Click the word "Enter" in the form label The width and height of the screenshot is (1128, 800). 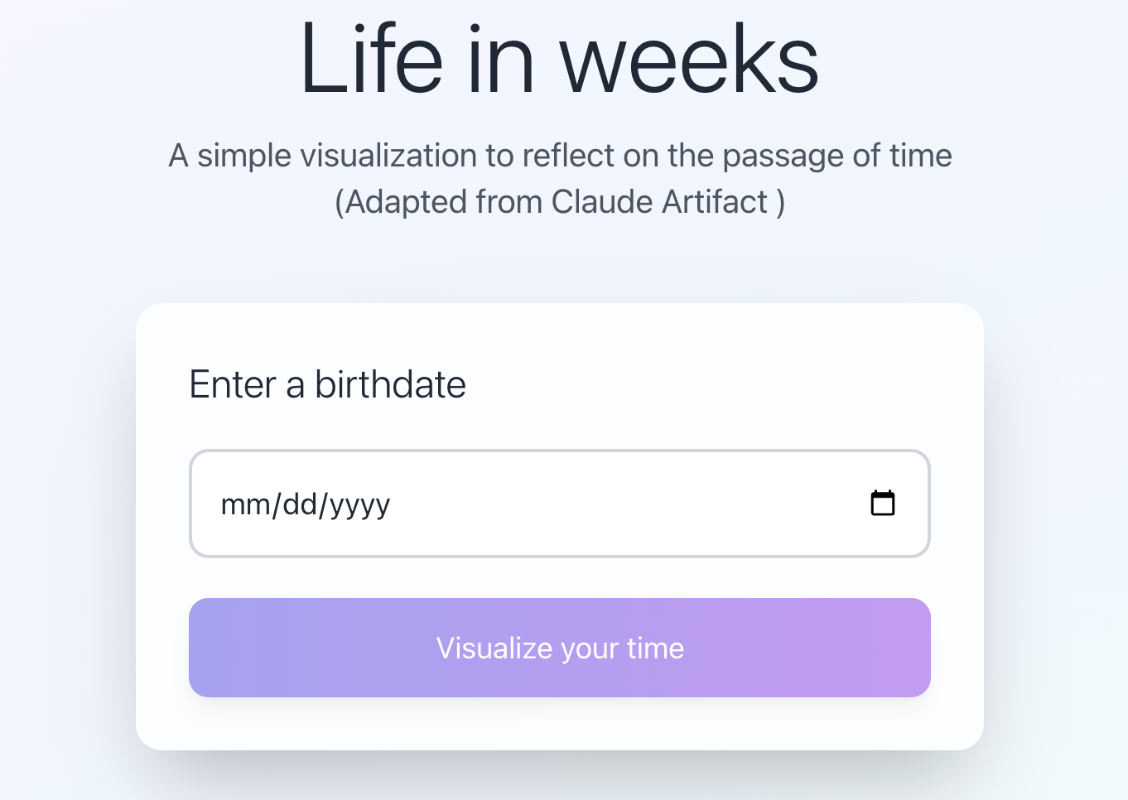click(233, 384)
